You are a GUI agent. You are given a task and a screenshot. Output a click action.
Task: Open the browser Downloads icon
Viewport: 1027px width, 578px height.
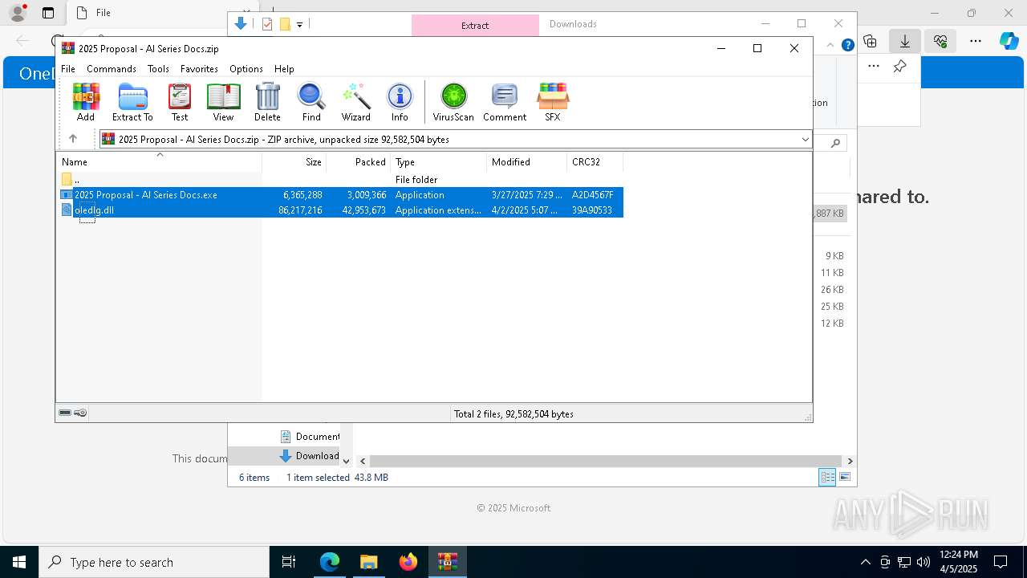coord(904,41)
